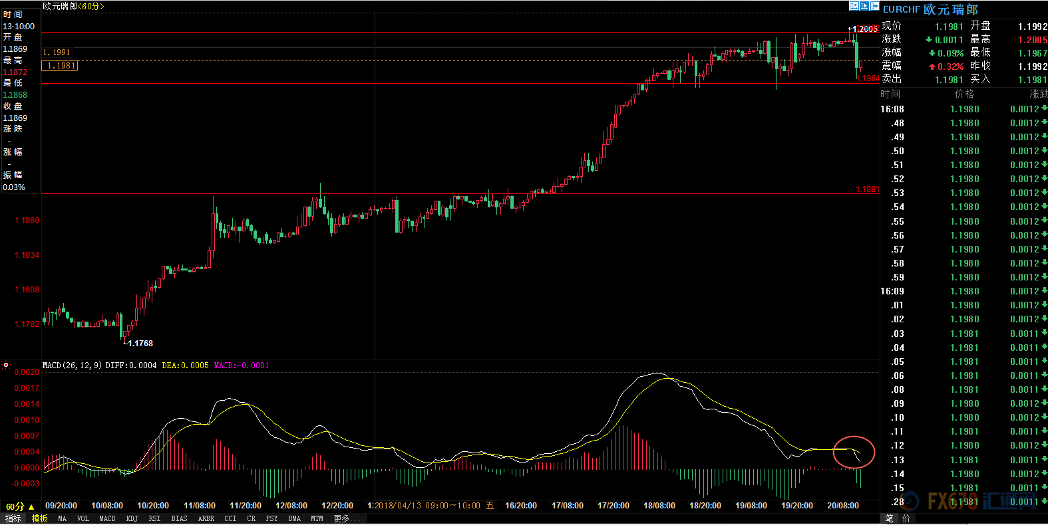The width and height of the screenshot is (1048, 525).
Task: Click the second blue chart tool icon
Action: pos(864,6)
